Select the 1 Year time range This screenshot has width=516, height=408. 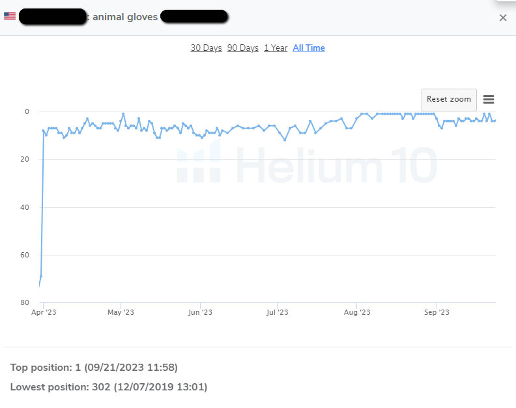(x=276, y=48)
